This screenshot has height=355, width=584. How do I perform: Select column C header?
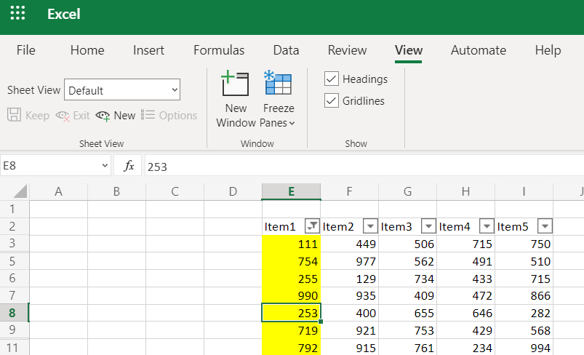pyautogui.click(x=175, y=191)
